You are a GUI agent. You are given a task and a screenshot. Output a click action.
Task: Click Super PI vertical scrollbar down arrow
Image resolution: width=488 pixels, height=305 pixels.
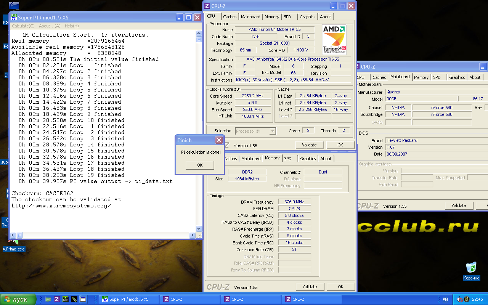tap(199, 229)
